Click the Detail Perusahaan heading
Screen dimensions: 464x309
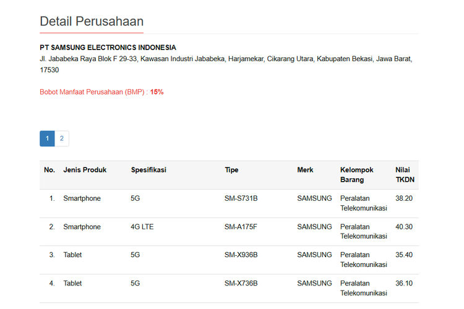pyautogui.click(x=92, y=21)
